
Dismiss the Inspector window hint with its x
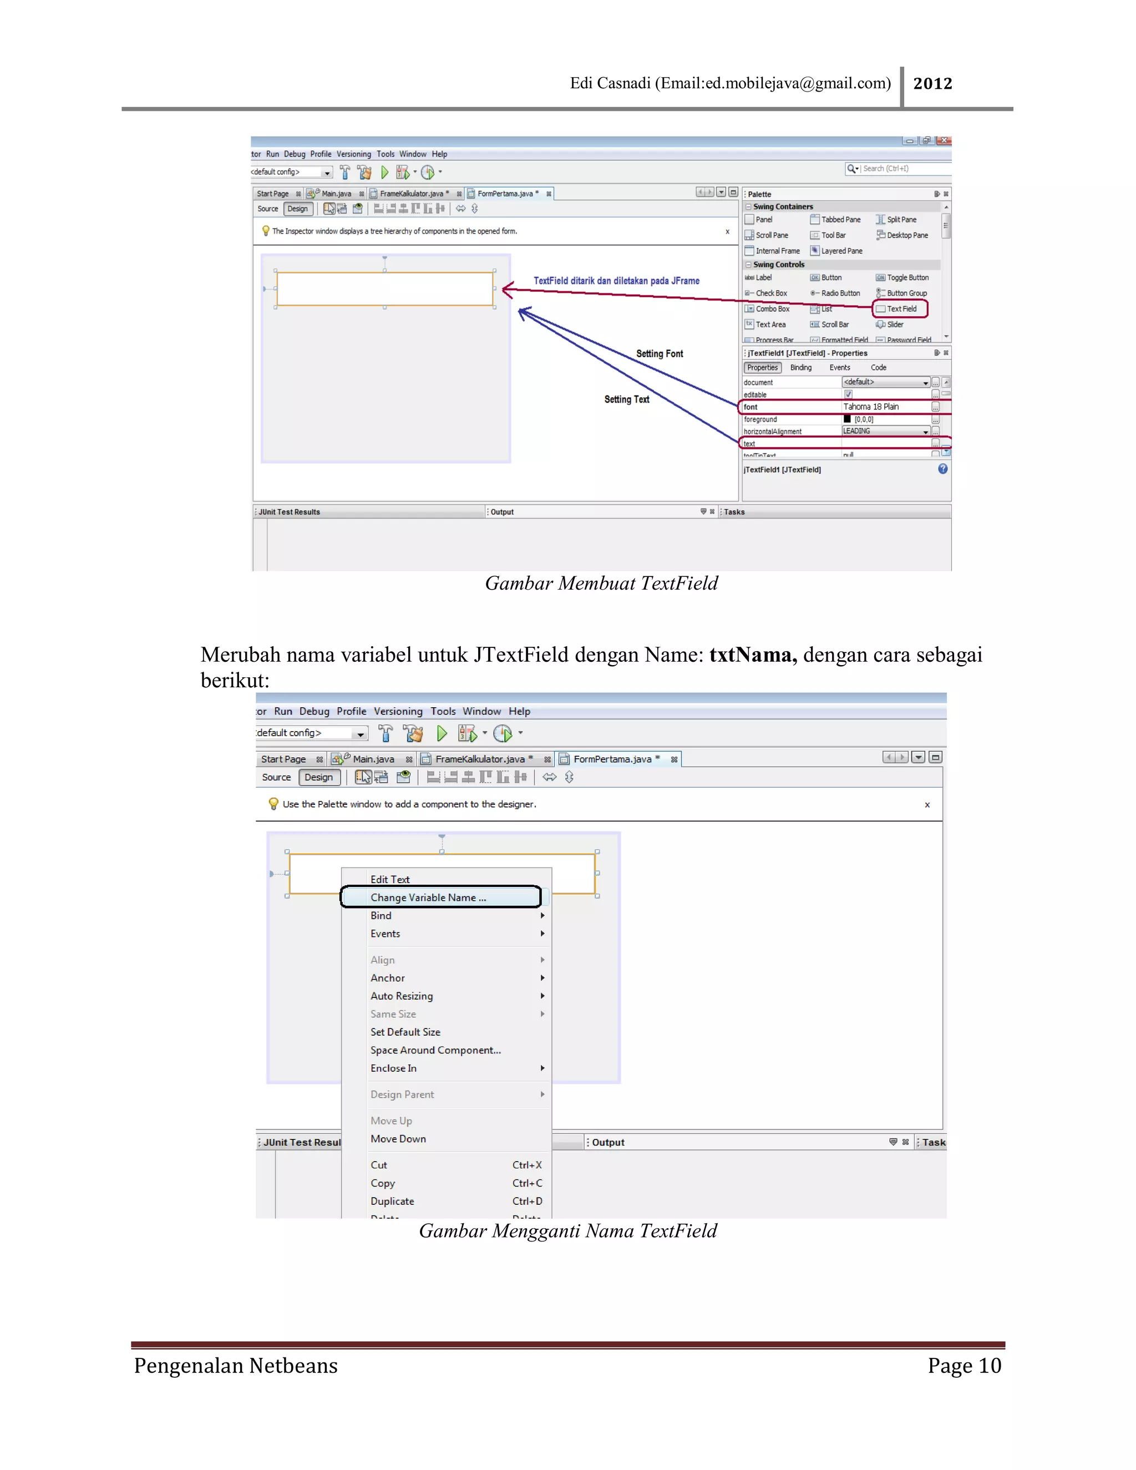[x=728, y=231]
